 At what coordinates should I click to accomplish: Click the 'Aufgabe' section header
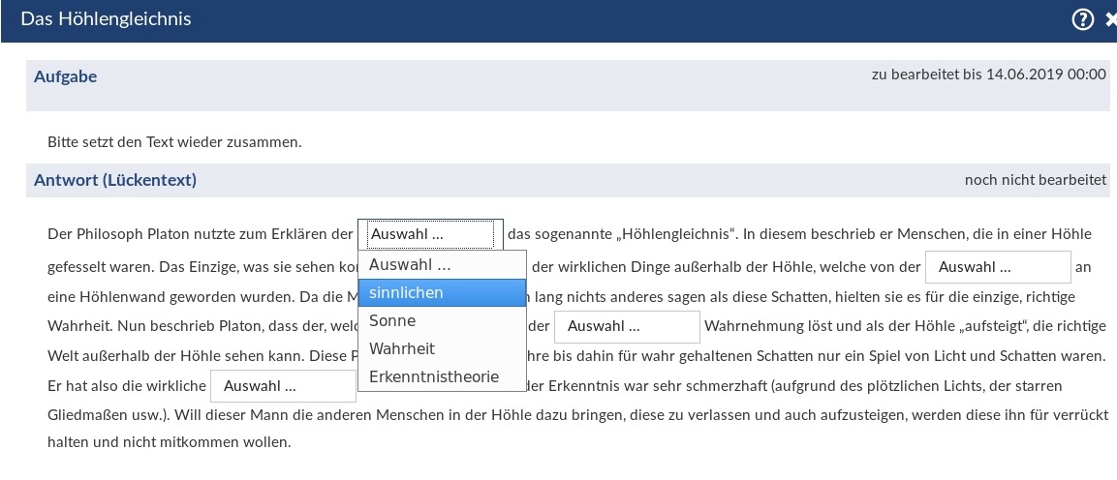[x=66, y=76]
